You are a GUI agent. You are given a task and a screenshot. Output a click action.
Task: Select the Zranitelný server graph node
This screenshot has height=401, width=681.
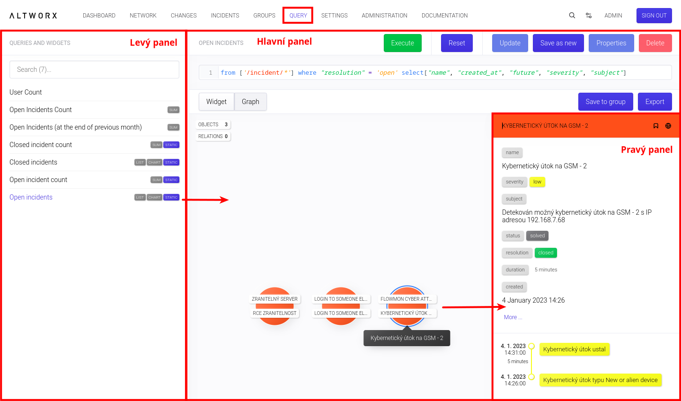coord(274,306)
